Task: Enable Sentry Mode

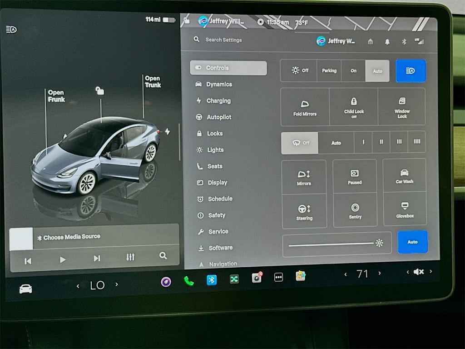Action: (x=355, y=212)
